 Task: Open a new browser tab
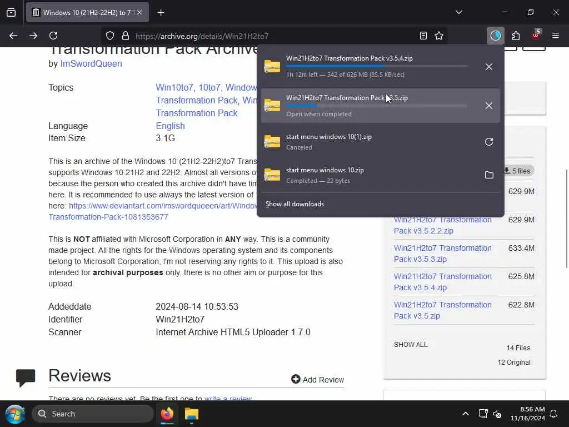161,13
